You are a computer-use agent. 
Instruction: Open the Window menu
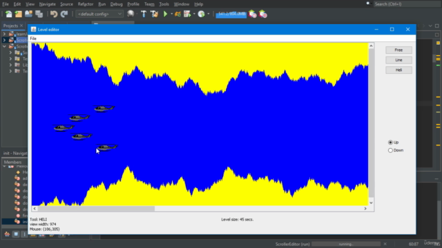pyautogui.click(x=182, y=4)
